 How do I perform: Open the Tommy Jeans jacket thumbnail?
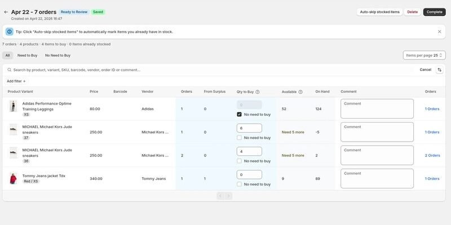[13, 178]
